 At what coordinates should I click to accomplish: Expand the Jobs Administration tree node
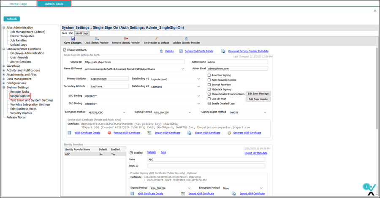(x=4, y=28)
